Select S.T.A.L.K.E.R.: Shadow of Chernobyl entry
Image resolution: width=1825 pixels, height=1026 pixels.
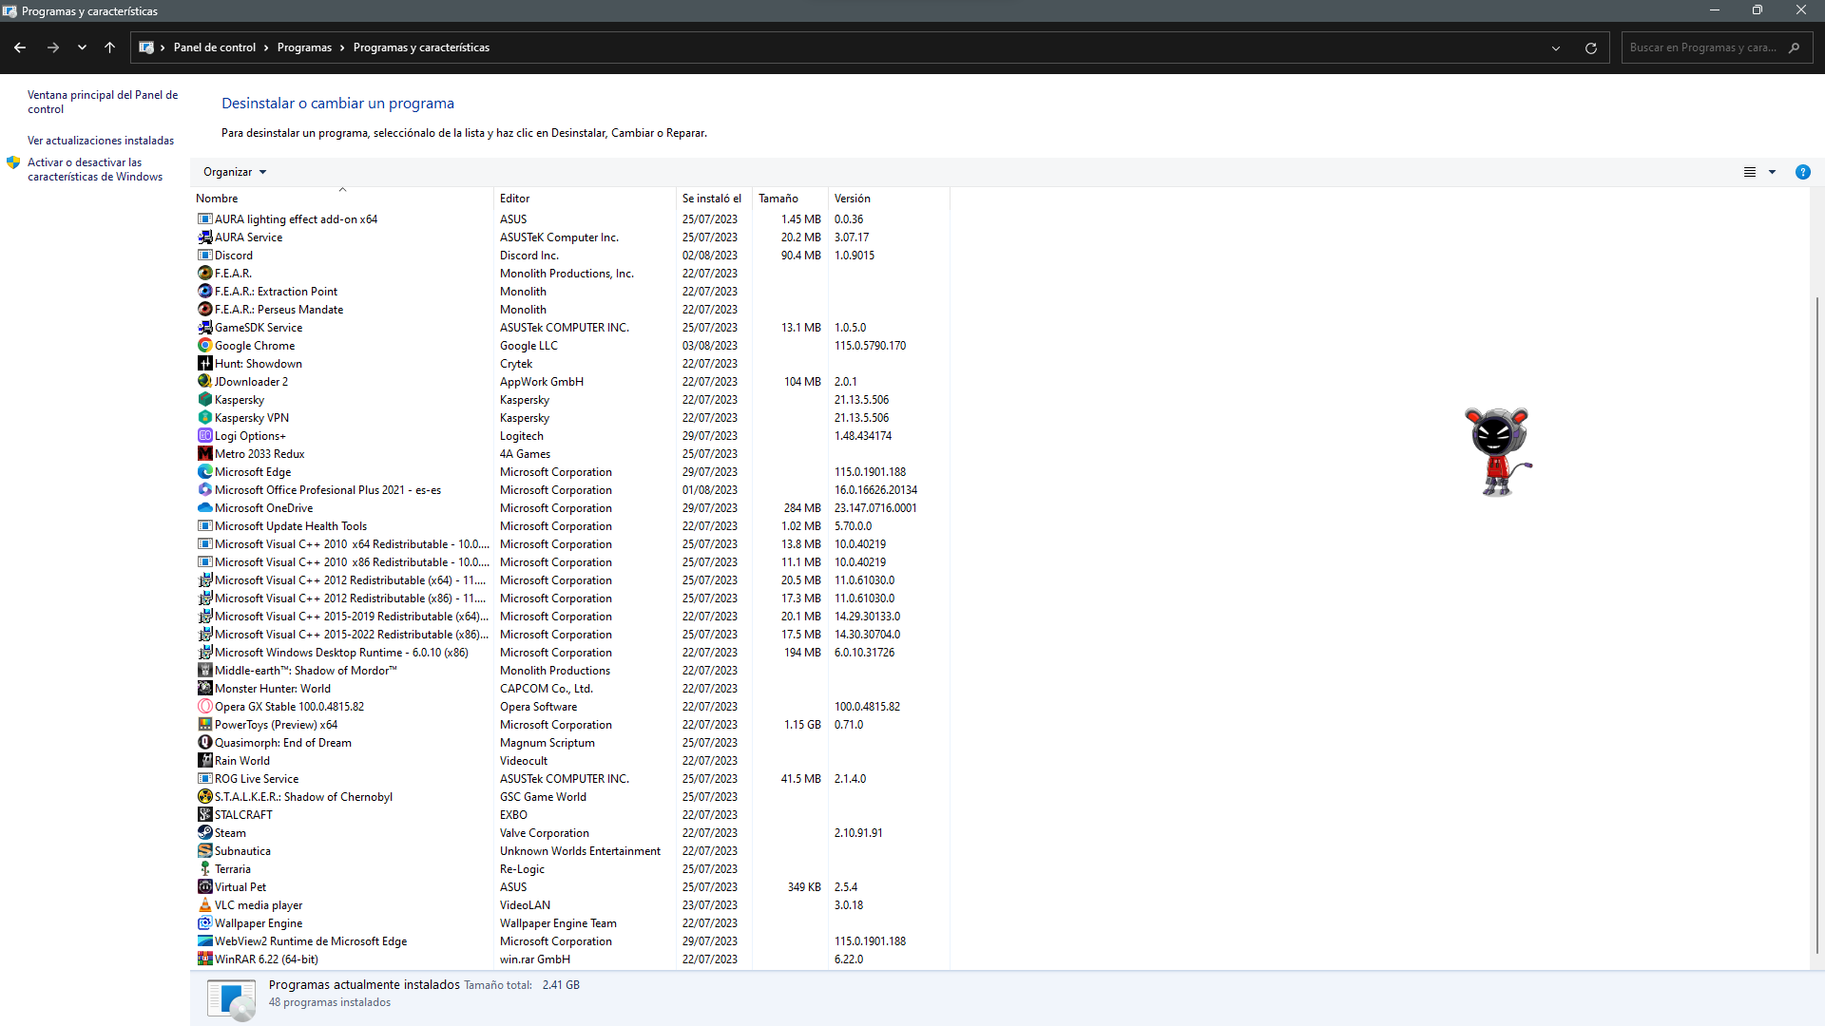point(571,796)
